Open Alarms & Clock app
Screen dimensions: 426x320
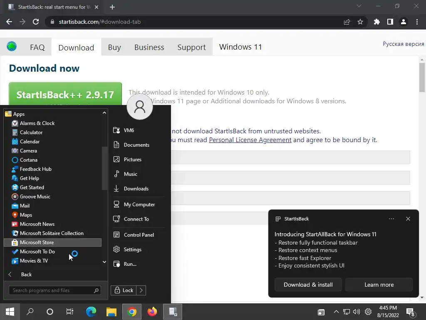[33, 123]
